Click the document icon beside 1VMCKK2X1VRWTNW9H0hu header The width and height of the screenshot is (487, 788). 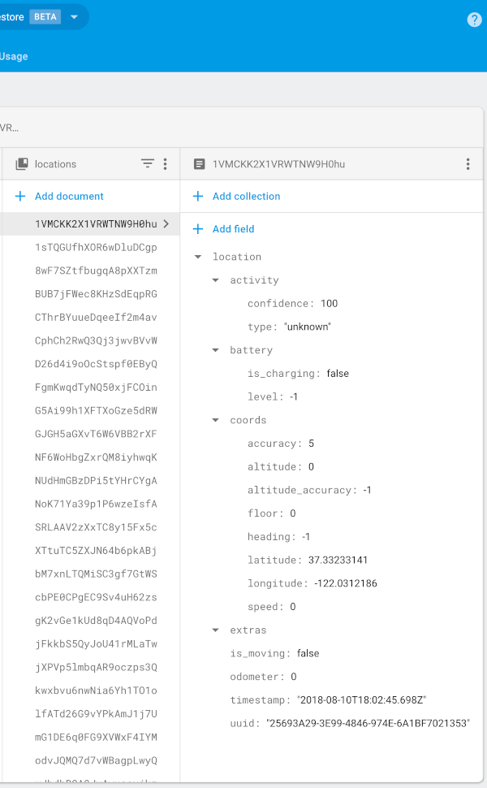click(x=200, y=164)
